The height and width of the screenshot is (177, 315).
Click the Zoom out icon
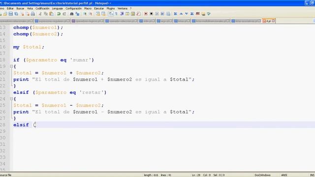[x=91, y=14]
